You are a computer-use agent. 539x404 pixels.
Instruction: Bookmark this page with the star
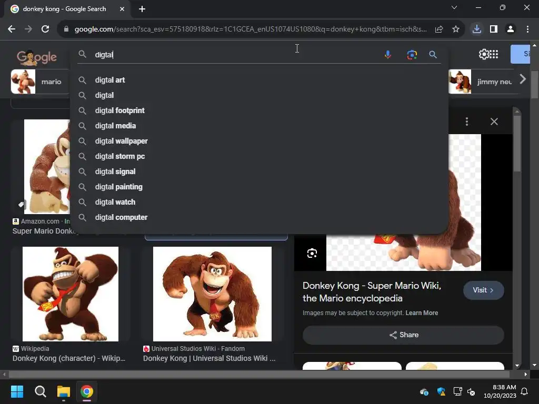tap(456, 29)
